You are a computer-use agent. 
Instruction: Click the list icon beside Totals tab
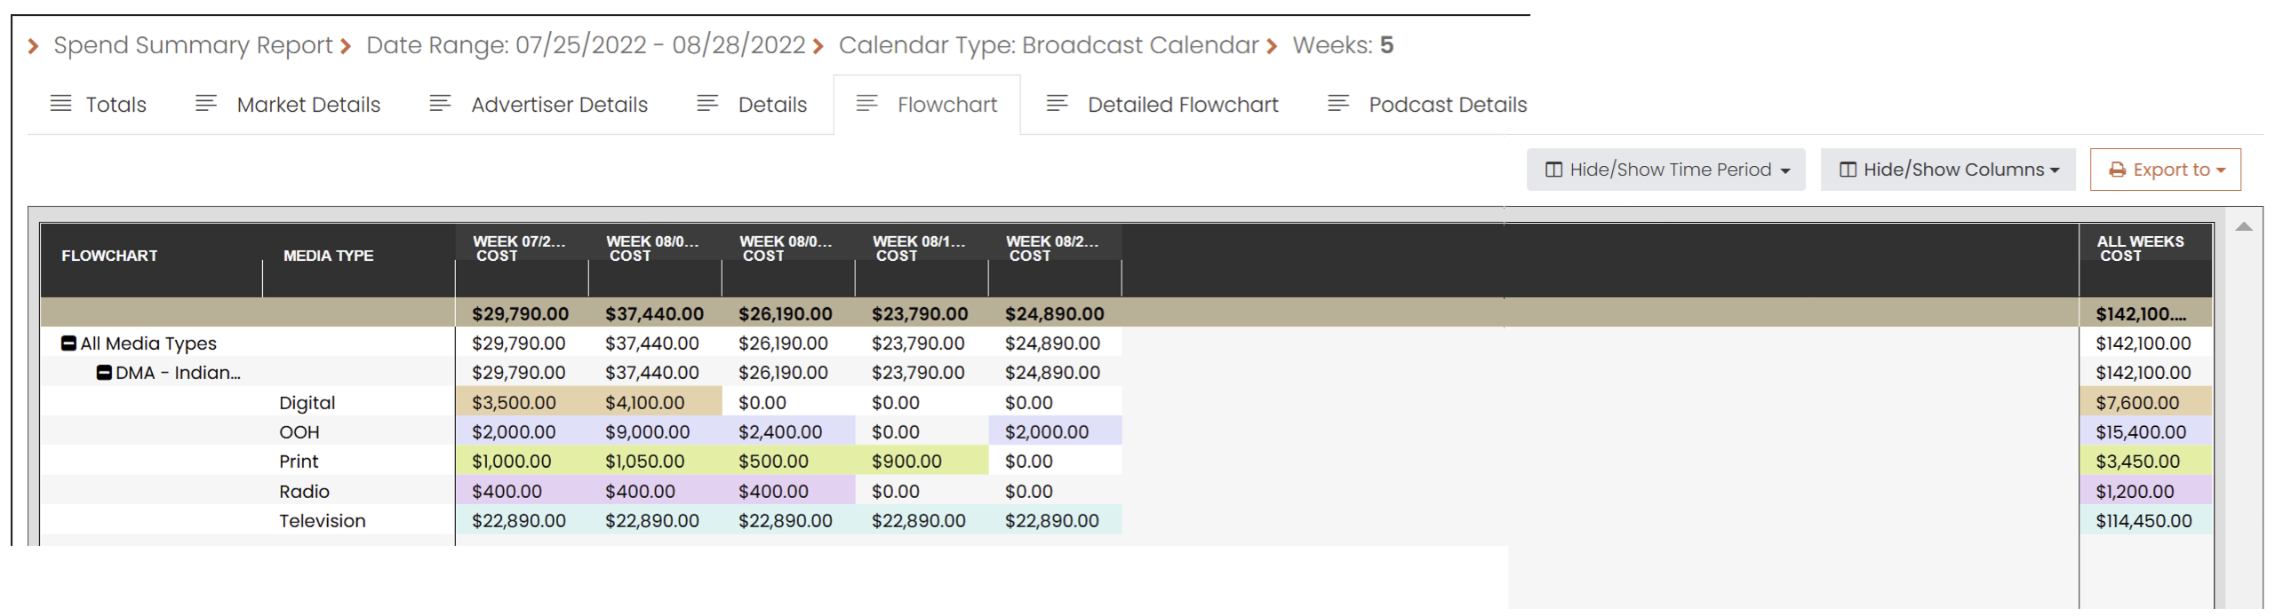pyautogui.click(x=60, y=104)
